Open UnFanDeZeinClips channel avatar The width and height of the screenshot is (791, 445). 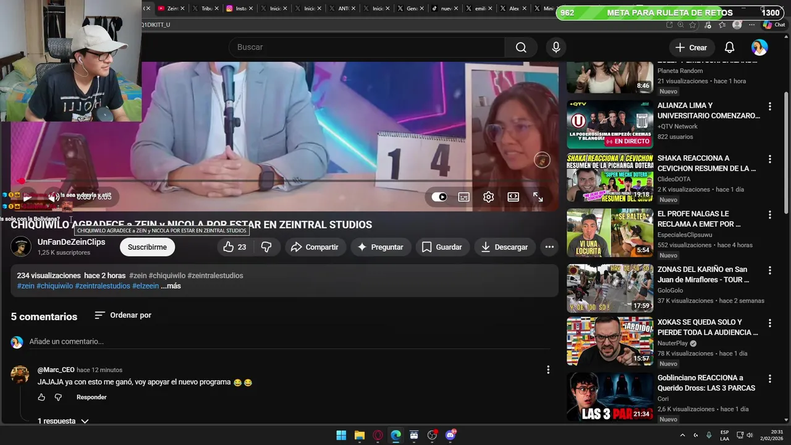tap(21, 247)
